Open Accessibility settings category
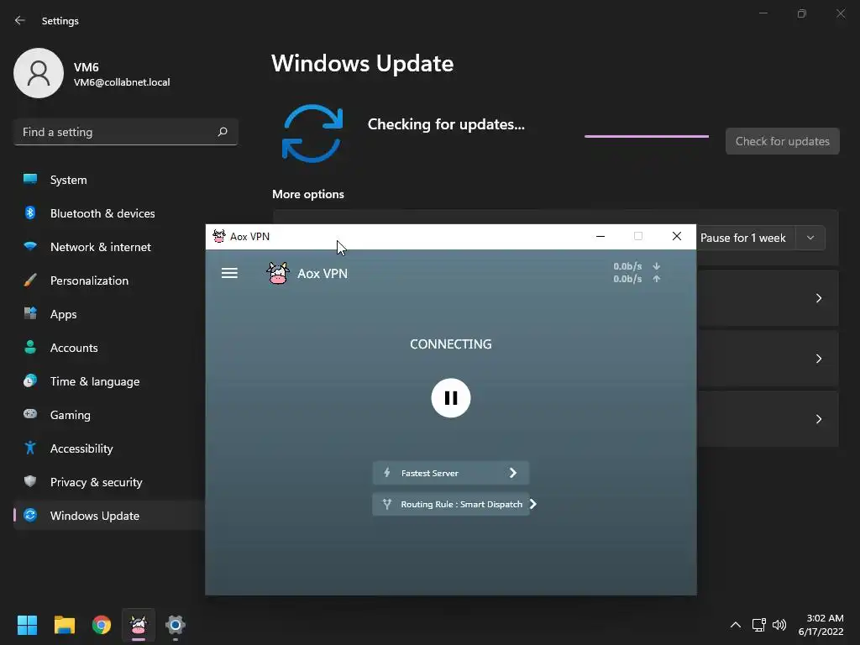Screen dimensions: 860x645 [x=110, y=448]
